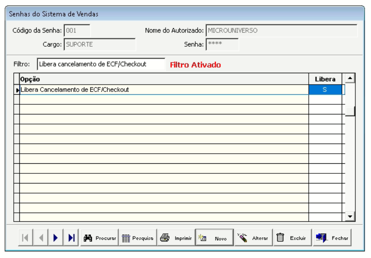Click the Excluir trash button
The image size is (371, 258).
(x=293, y=238)
